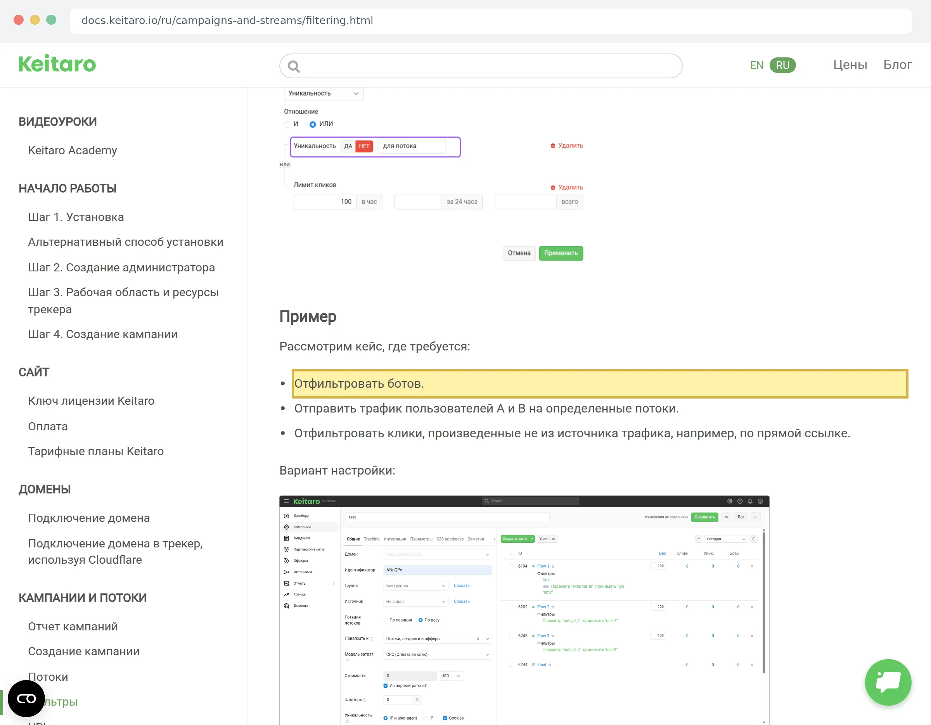Click the help question-mark icon in tracker header
The height and width of the screenshot is (725, 931).
tap(740, 501)
